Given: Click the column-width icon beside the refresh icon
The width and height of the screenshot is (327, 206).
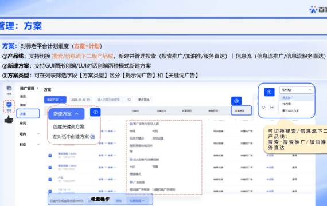Looking at the screenshot, I should click(x=272, y=108).
